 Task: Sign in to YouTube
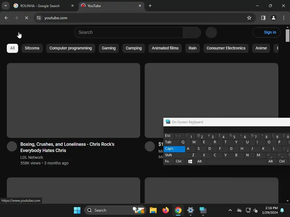coord(266,32)
